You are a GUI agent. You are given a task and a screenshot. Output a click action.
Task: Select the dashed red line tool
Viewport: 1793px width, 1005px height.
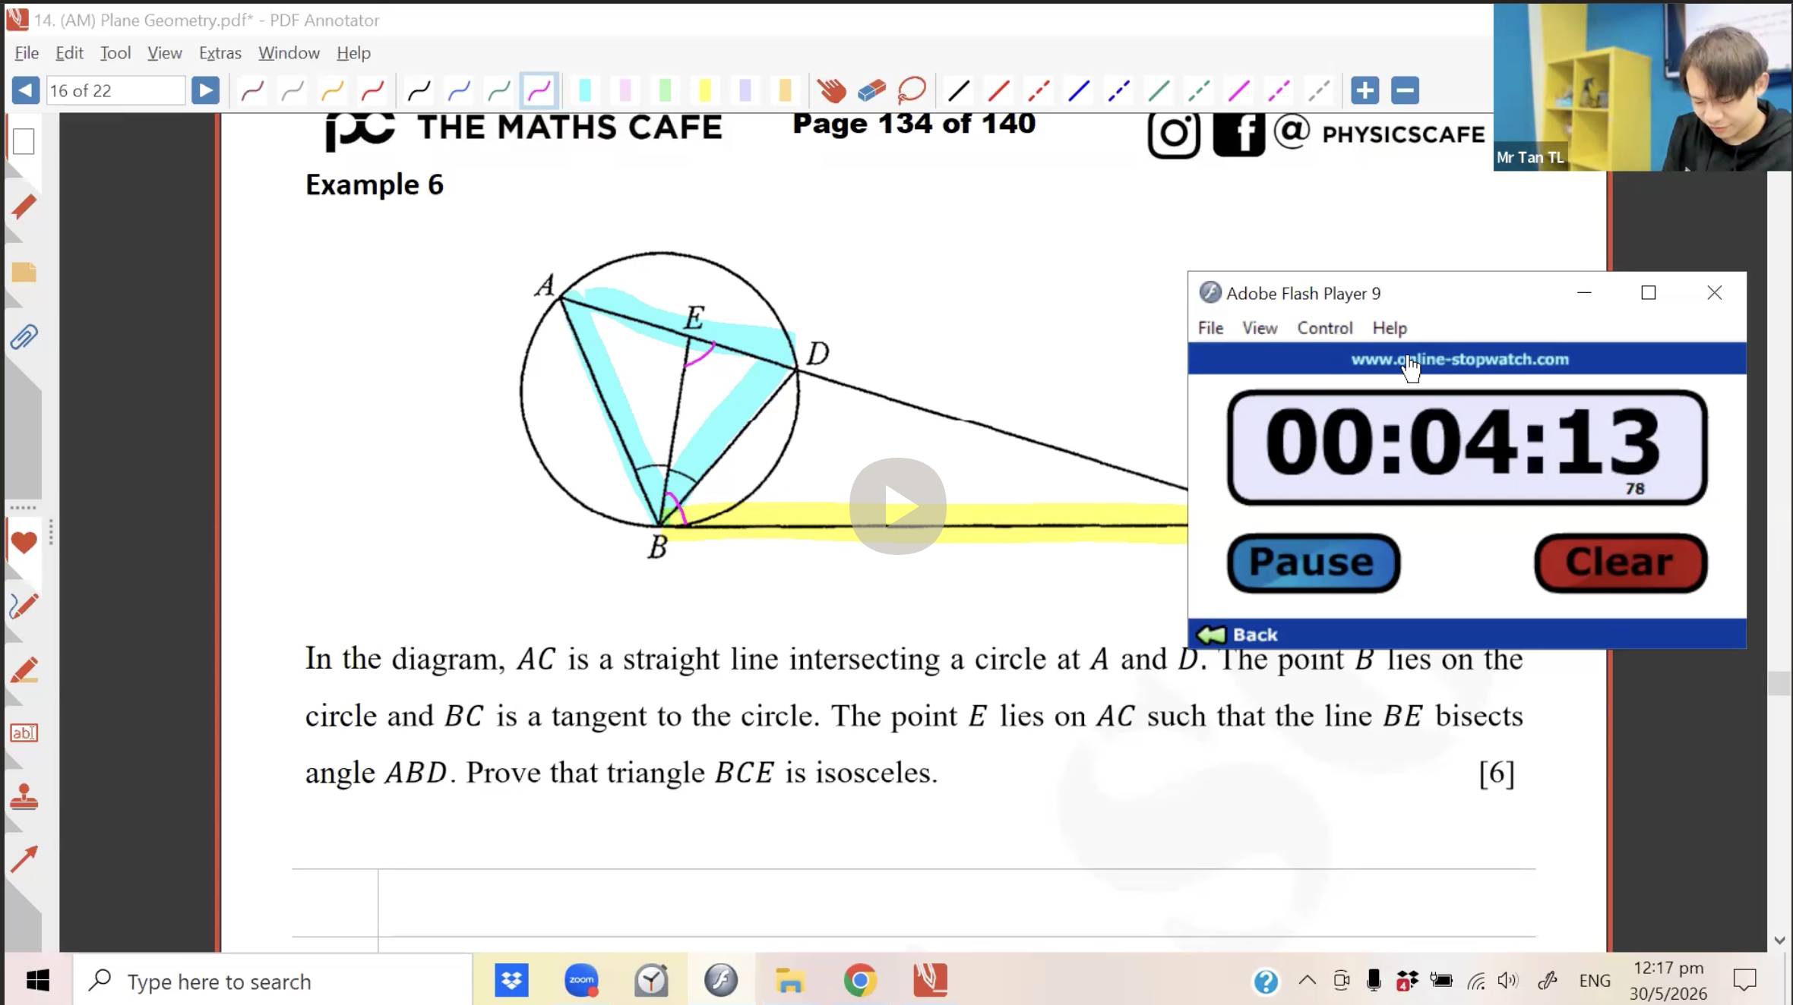pos(1039,91)
